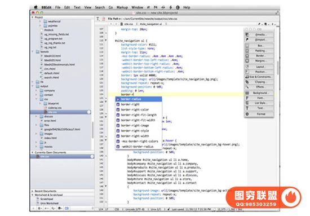Expand the images folder
This screenshot has height=216, width=310.
(x=37, y=134)
